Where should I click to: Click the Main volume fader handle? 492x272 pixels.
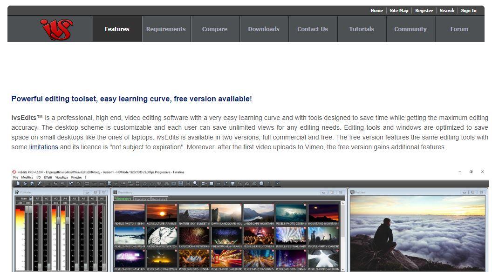coord(27,210)
